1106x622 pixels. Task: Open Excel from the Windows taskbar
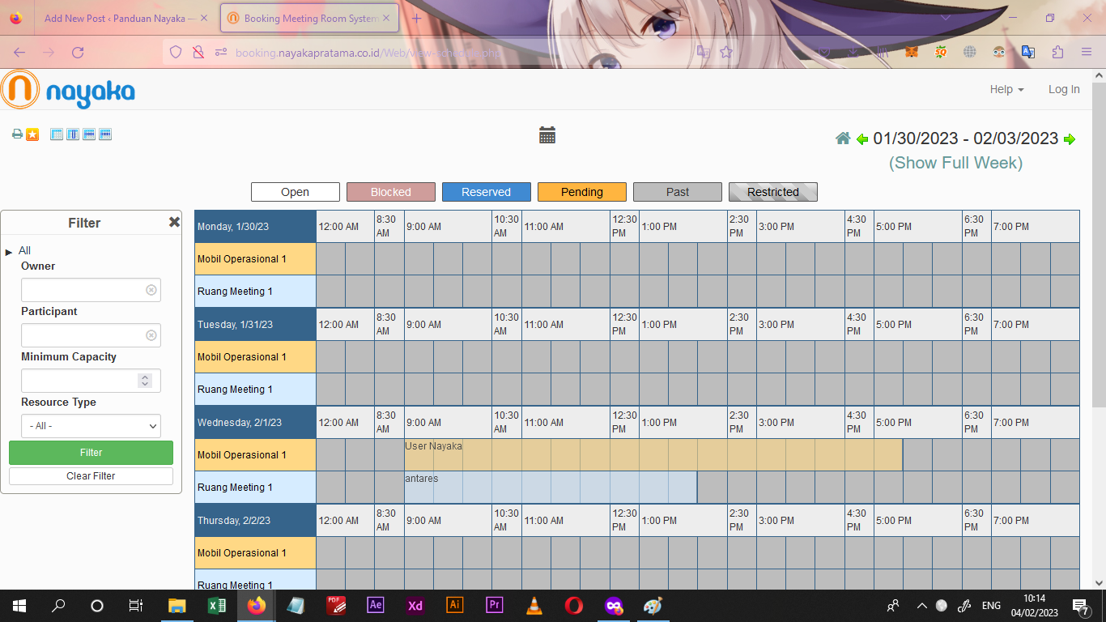click(x=216, y=606)
